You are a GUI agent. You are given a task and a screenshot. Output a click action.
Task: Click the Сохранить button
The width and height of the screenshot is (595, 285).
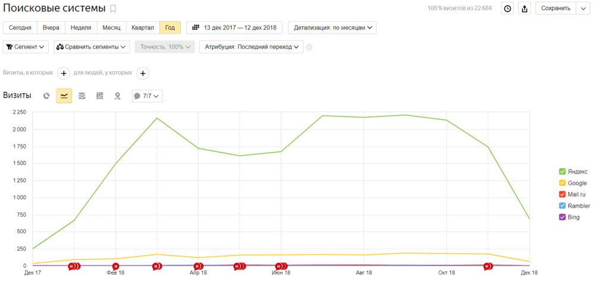(x=556, y=8)
